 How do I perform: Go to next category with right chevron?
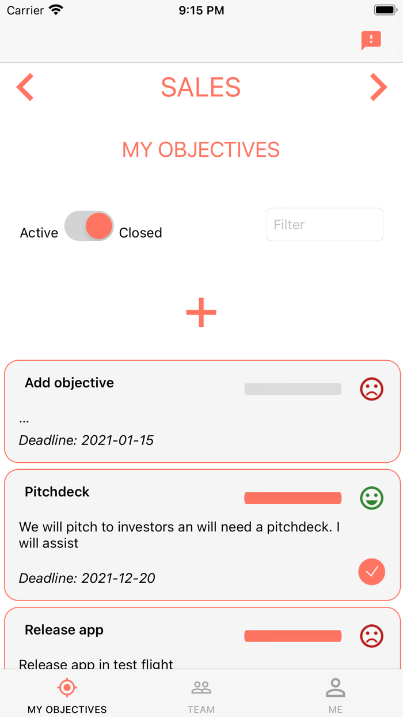[378, 88]
